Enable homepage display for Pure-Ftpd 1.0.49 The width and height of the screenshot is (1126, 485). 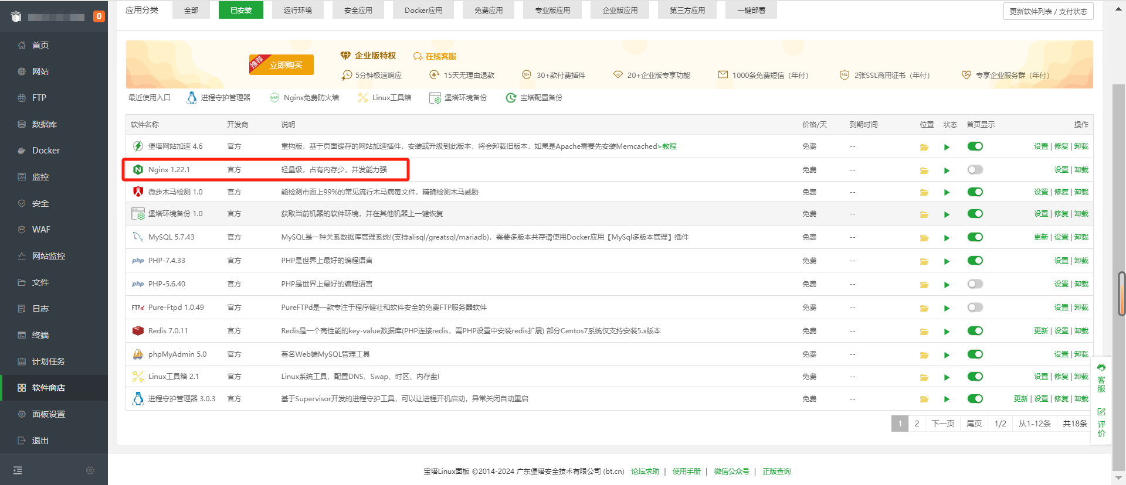[x=975, y=308]
